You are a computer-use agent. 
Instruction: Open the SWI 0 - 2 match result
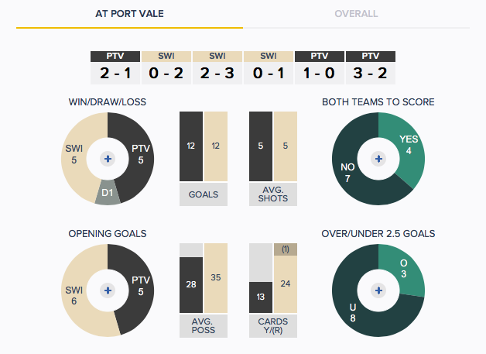click(166, 67)
